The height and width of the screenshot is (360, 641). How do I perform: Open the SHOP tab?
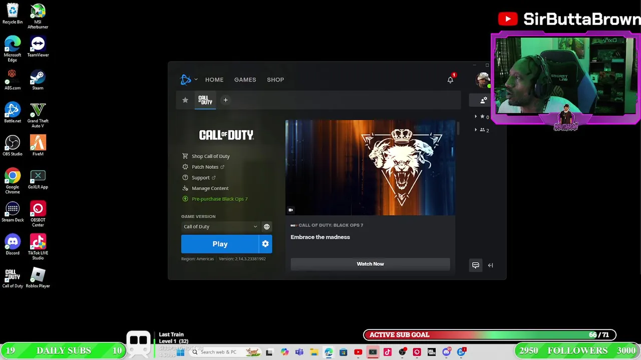(275, 79)
